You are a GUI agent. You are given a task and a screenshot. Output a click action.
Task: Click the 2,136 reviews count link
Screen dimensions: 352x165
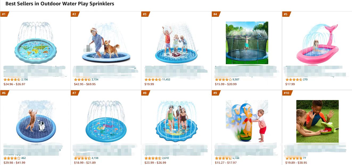[x=24, y=80]
